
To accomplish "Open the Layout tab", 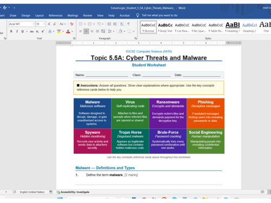I will pos(40,16).
